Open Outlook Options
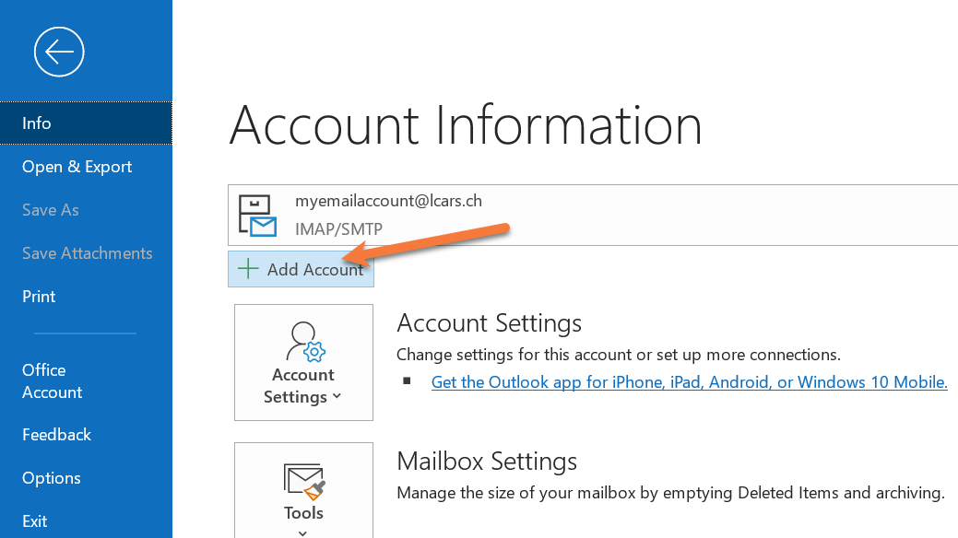958x538 pixels. (x=52, y=478)
